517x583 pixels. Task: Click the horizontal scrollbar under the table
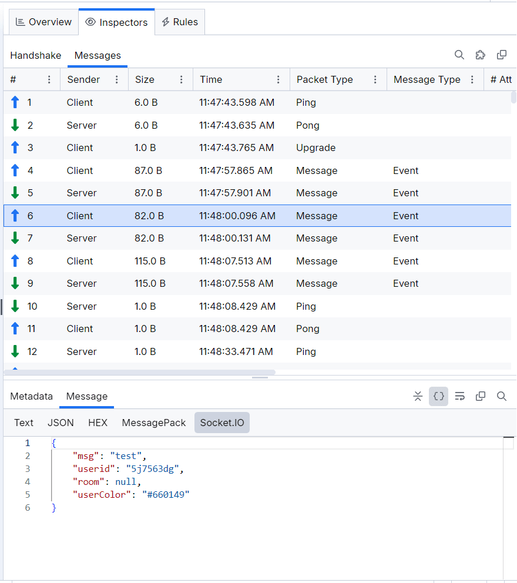[x=140, y=372]
